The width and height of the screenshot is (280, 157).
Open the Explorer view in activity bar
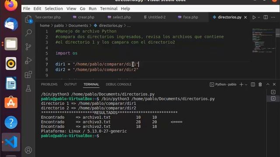(x=28, y=19)
